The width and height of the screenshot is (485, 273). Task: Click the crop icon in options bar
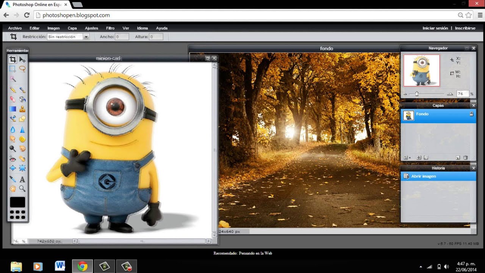tap(14, 37)
